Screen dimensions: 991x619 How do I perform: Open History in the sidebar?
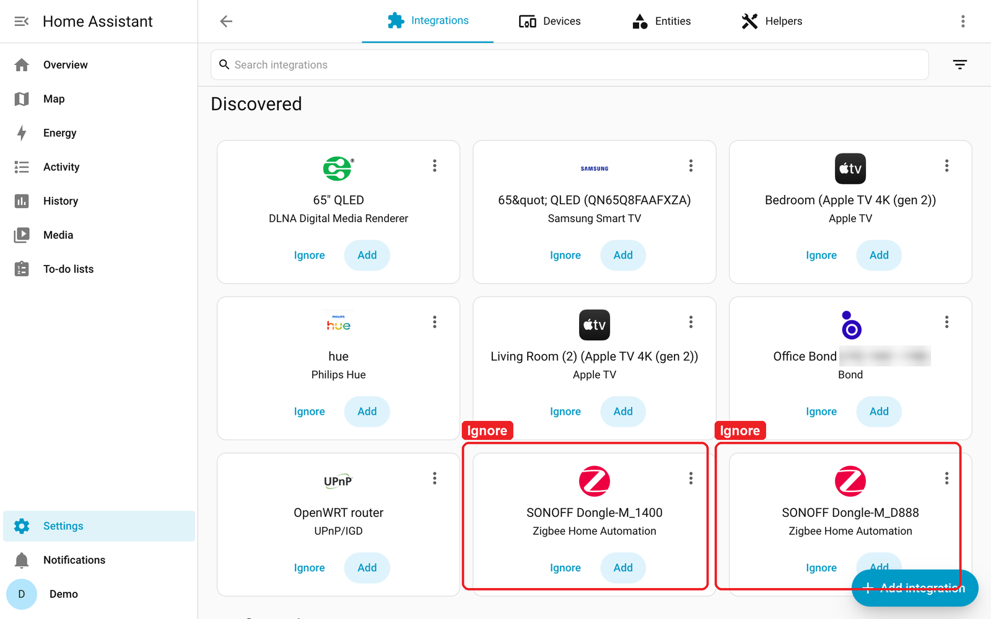coord(99,201)
